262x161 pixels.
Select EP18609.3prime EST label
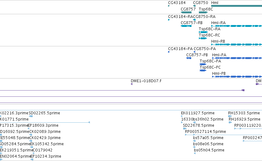click(43, 125)
